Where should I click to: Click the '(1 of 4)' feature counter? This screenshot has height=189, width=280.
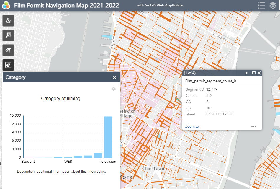[x=190, y=73]
